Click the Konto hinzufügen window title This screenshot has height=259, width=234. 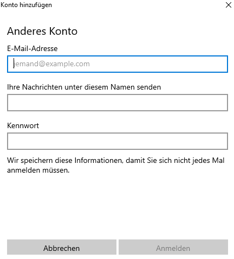coord(26,5)
